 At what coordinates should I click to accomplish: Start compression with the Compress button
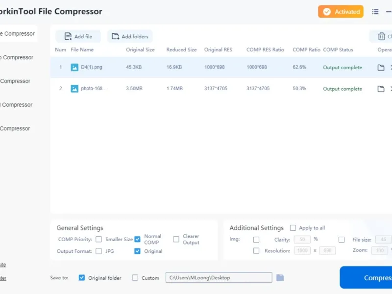click(x=366, y=277)
